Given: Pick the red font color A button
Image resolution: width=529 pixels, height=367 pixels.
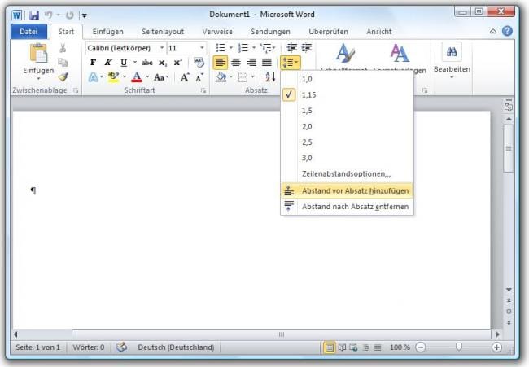Looking at the screenshot, I should pyautogui.click(x=137, y=77).
